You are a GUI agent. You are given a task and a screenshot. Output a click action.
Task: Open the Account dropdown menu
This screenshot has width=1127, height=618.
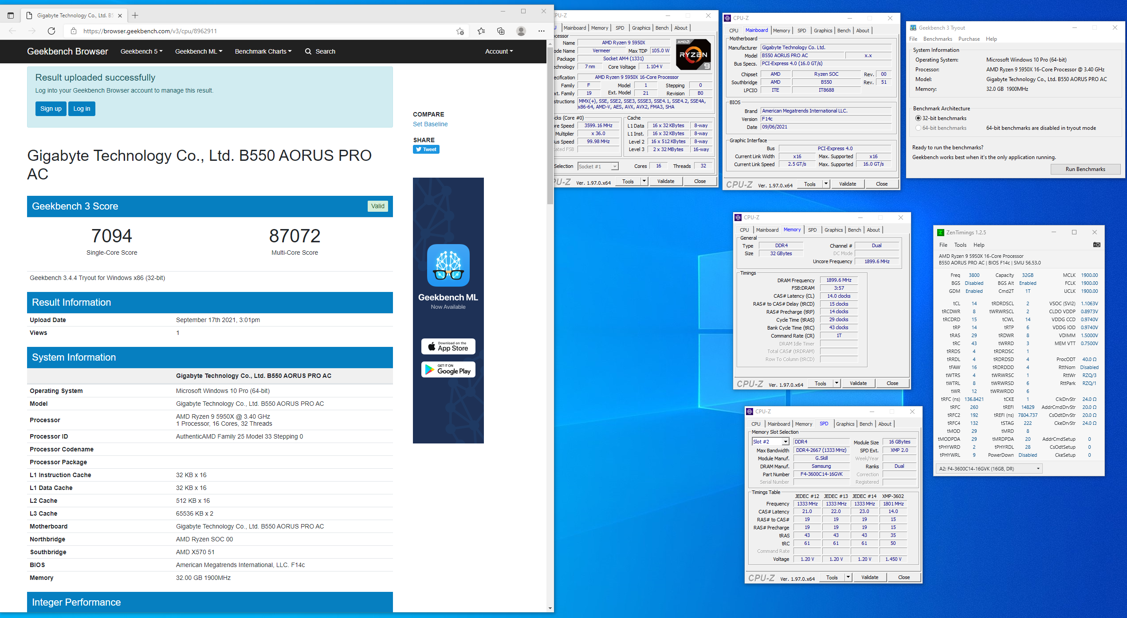pos(499,51)
